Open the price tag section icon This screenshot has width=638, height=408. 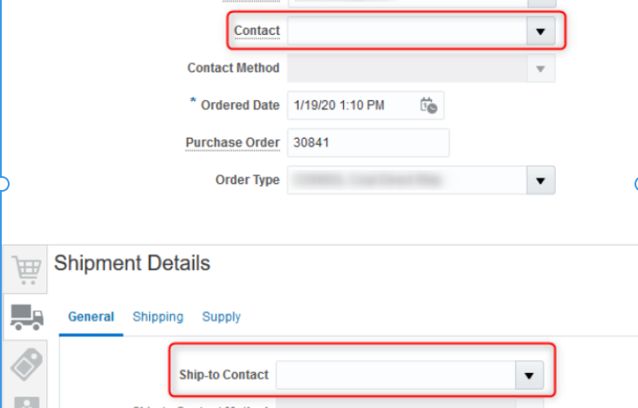point(26,364)
